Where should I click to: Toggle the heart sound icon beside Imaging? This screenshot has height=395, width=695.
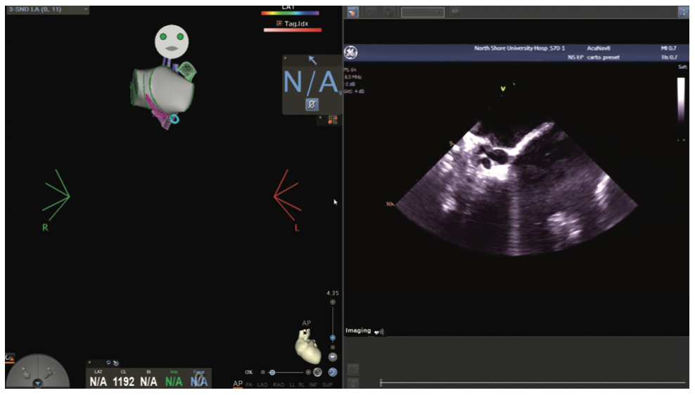(x=379, y=331)
